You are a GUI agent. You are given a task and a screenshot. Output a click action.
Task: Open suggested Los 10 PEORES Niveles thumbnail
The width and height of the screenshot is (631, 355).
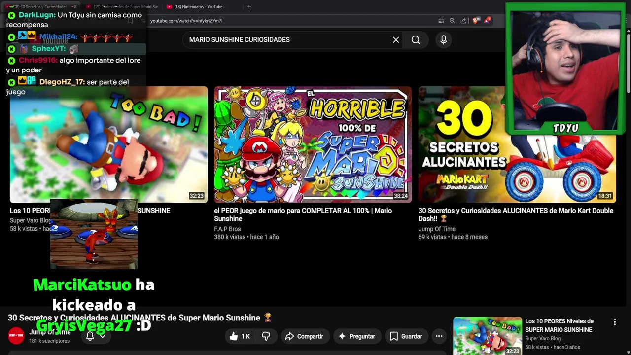(x=487, y=336)
